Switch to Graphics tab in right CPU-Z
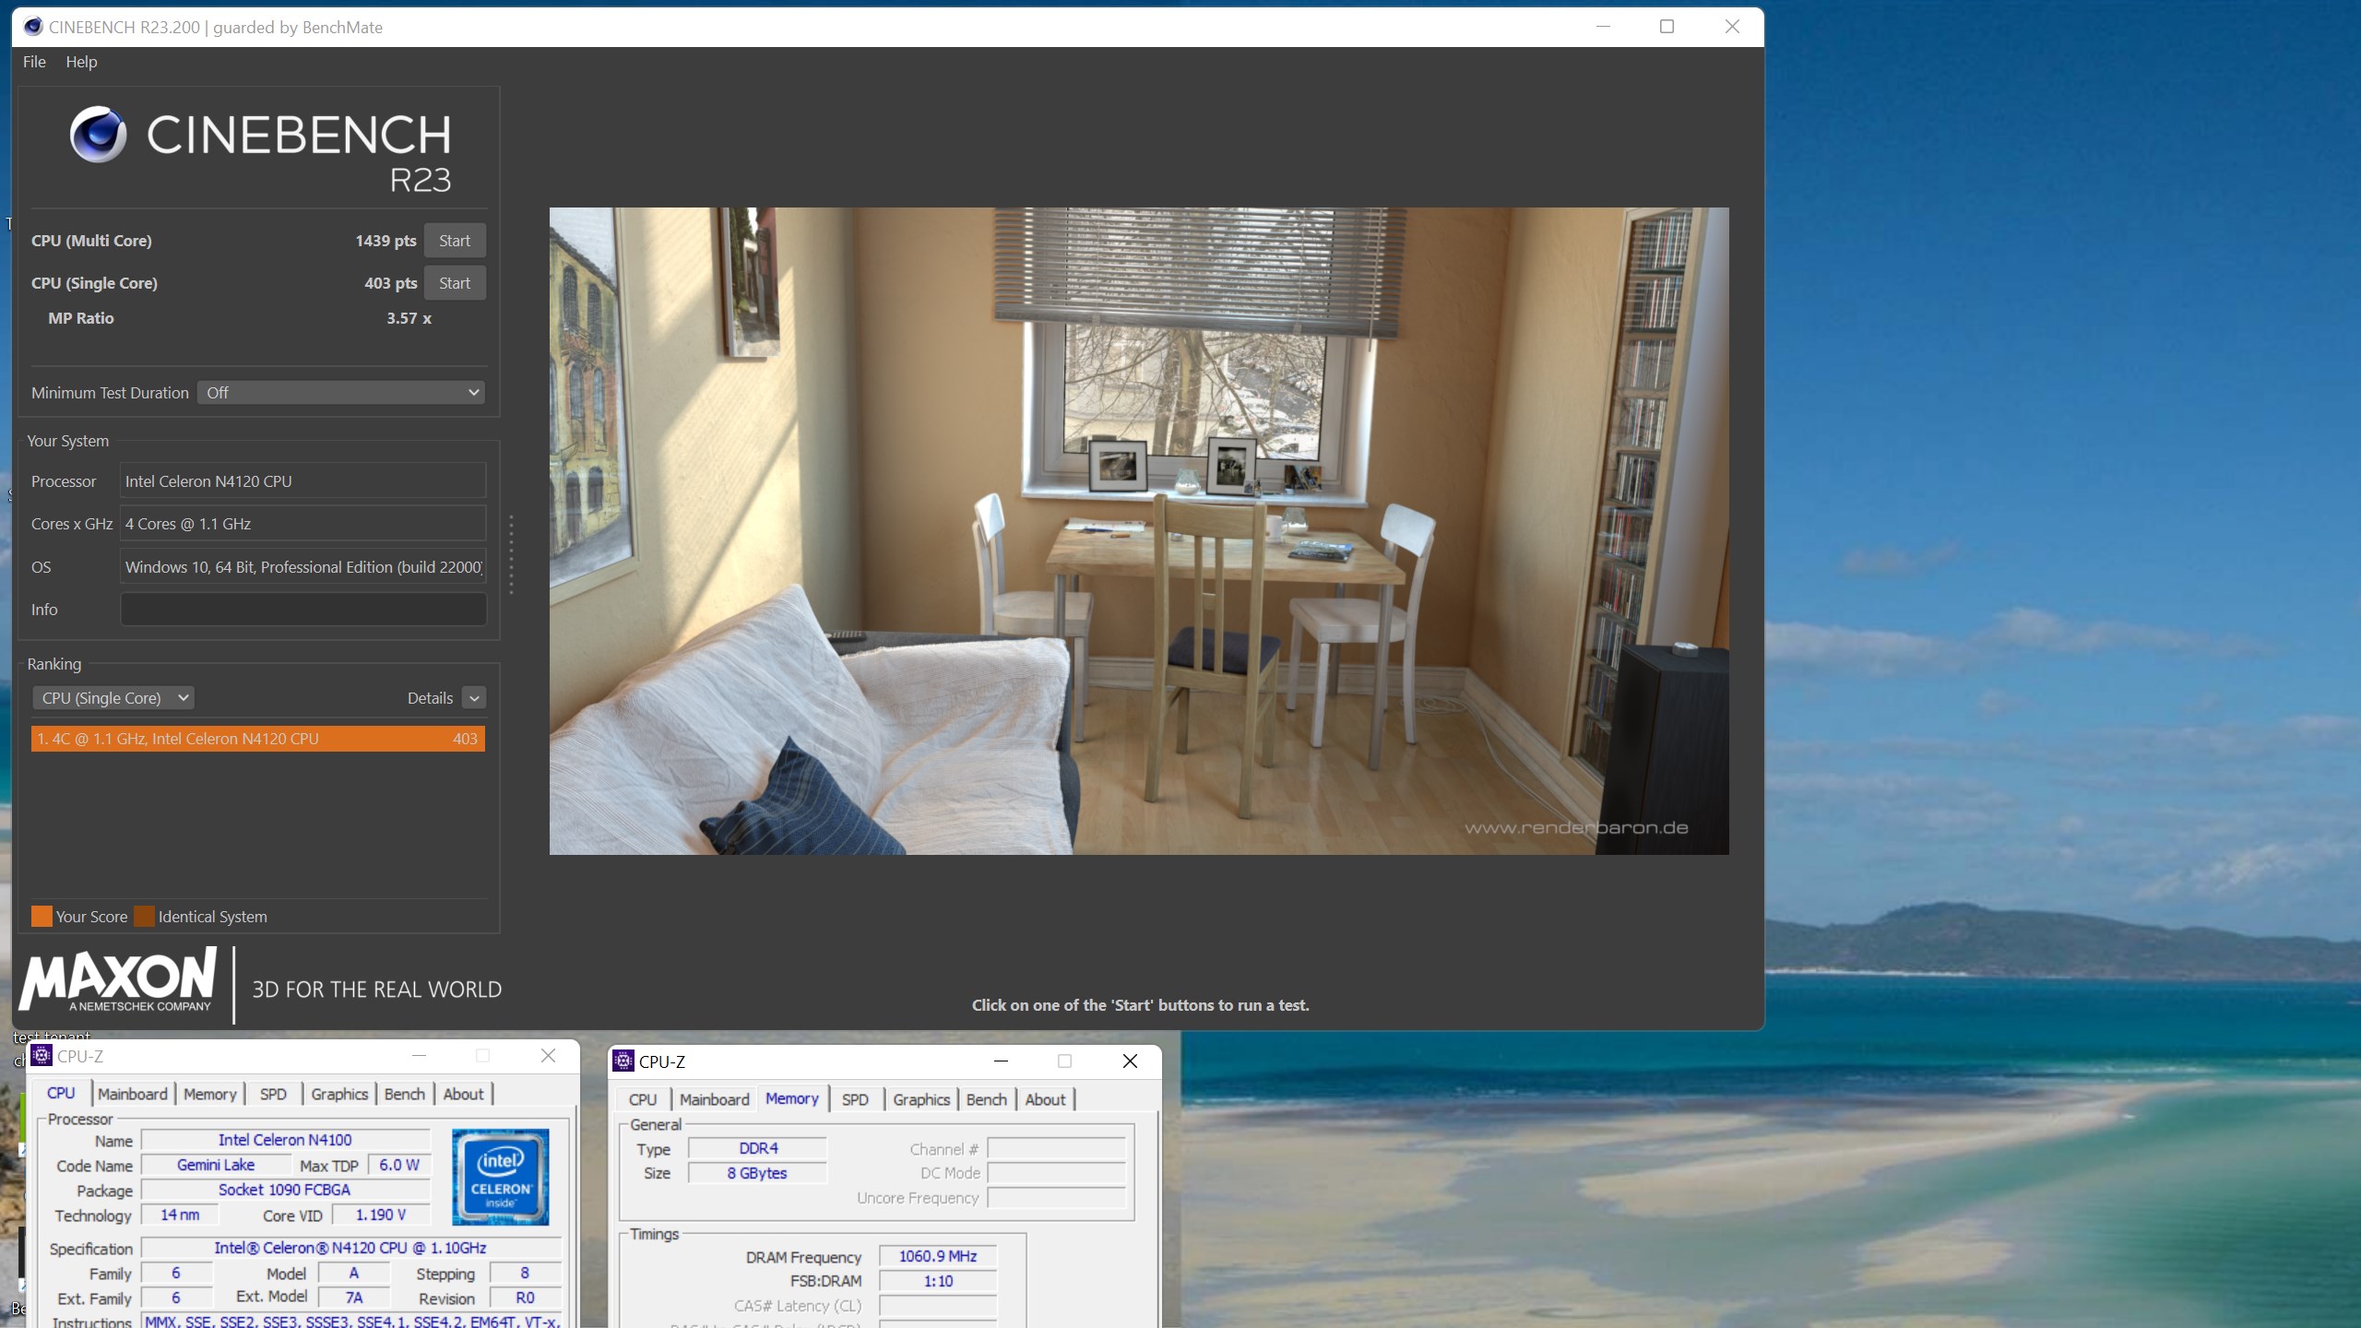The width and height of the screenshot is (2361, 1328). [x=921, y=1099]
